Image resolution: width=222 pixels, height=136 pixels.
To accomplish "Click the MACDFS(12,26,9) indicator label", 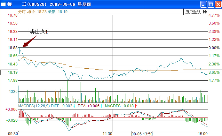I will coord(34,106).
